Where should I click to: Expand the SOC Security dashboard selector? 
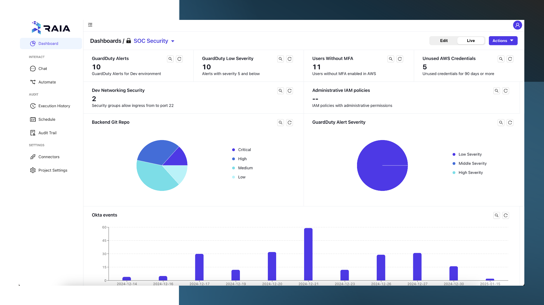pos(173,41)
